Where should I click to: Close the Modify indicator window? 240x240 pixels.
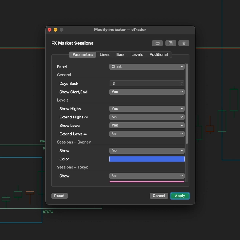click(x=50, y=30)
